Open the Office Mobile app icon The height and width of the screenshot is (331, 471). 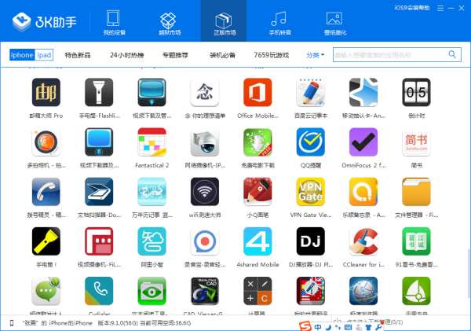coord(257,92)
